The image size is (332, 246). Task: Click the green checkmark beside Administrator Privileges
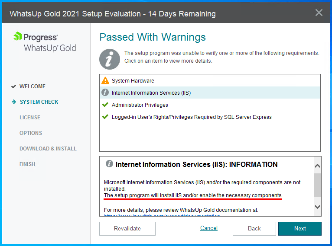coord(105,105)
